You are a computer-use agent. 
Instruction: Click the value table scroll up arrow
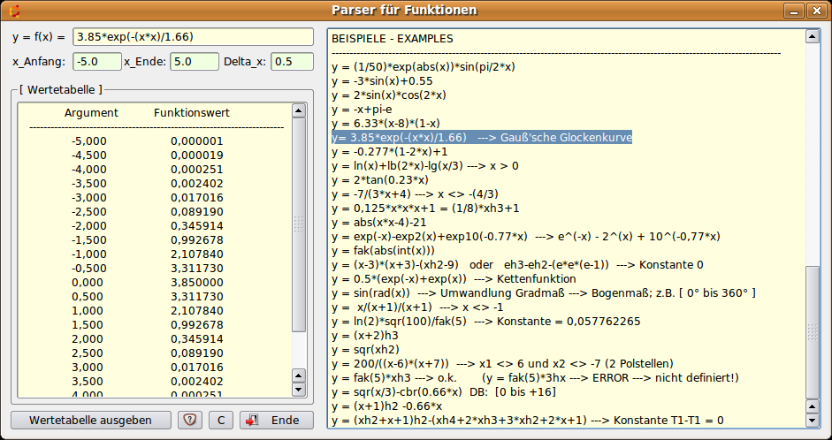[x=299, y=111]
